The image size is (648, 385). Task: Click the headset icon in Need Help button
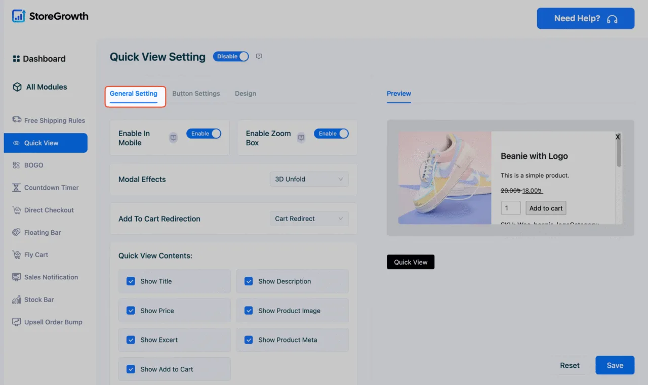click(x=612, y=19)
